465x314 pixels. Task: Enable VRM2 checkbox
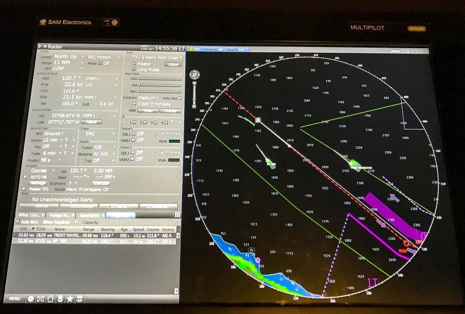point(133,160)
